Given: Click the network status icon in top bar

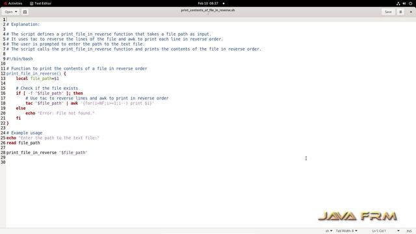Looking at the screenshot, I should (398, 3).
